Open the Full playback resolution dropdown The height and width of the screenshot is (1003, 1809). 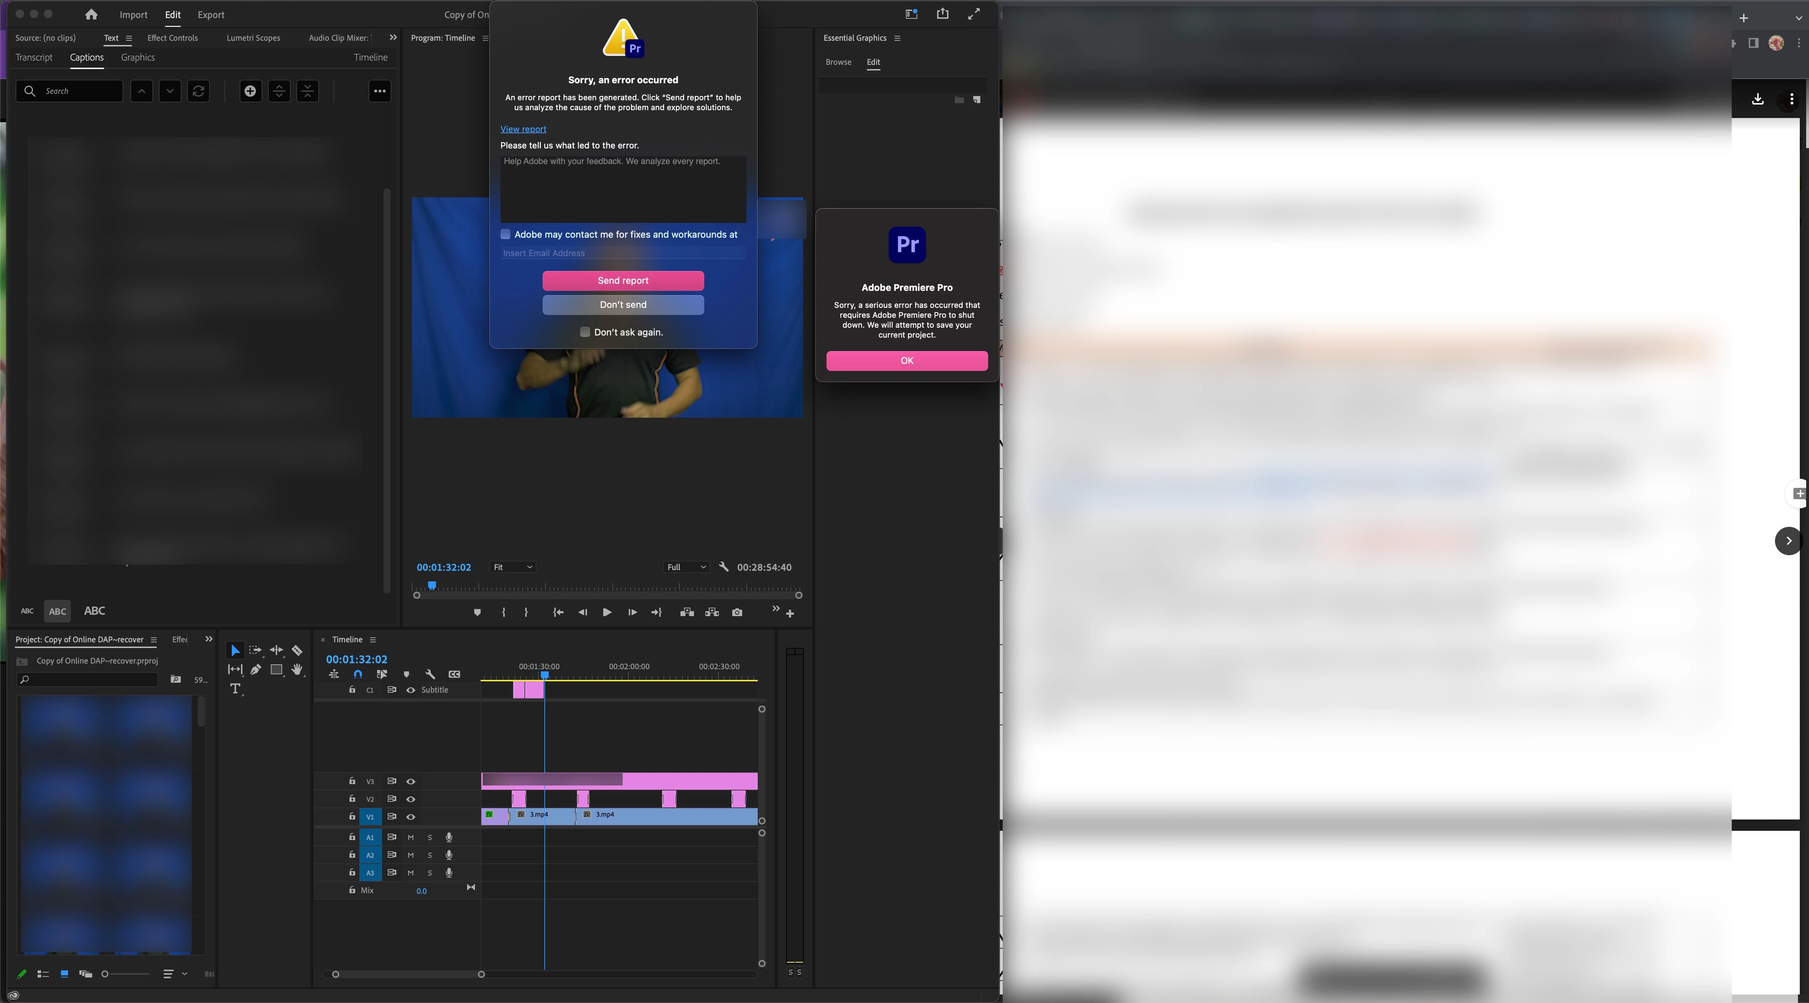coord(686,567)
